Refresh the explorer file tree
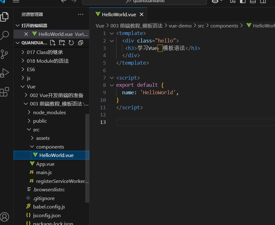This screenshot has height=225, width=275. coord(71,43)
